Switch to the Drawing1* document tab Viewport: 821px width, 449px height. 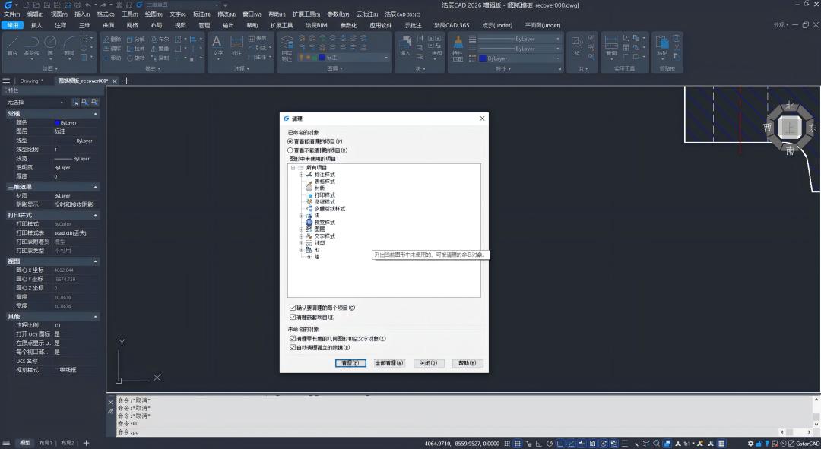(31, 81)
